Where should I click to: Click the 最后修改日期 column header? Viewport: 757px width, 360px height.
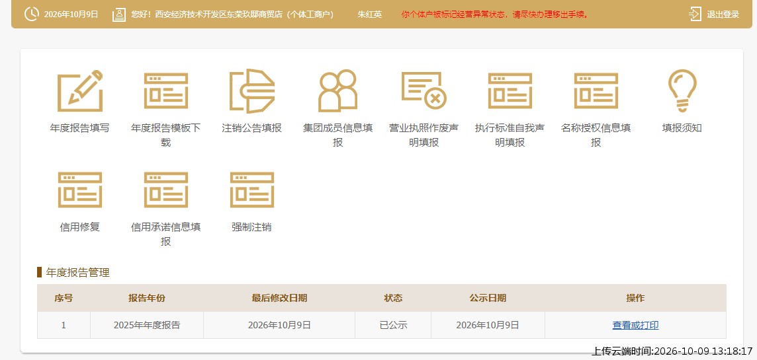pos(279,298)
